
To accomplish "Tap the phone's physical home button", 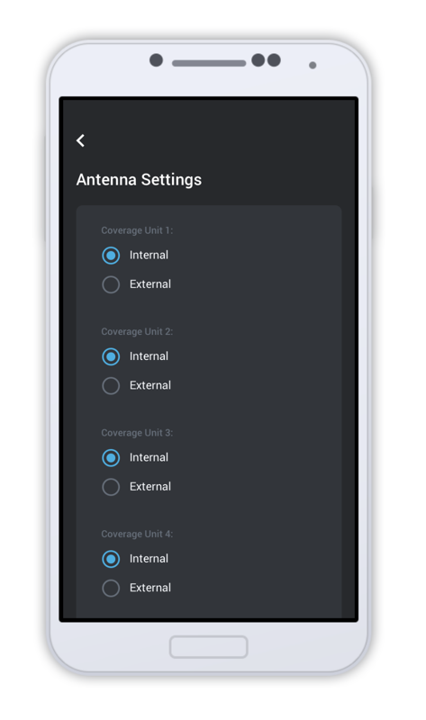I will tap(209, 647).
